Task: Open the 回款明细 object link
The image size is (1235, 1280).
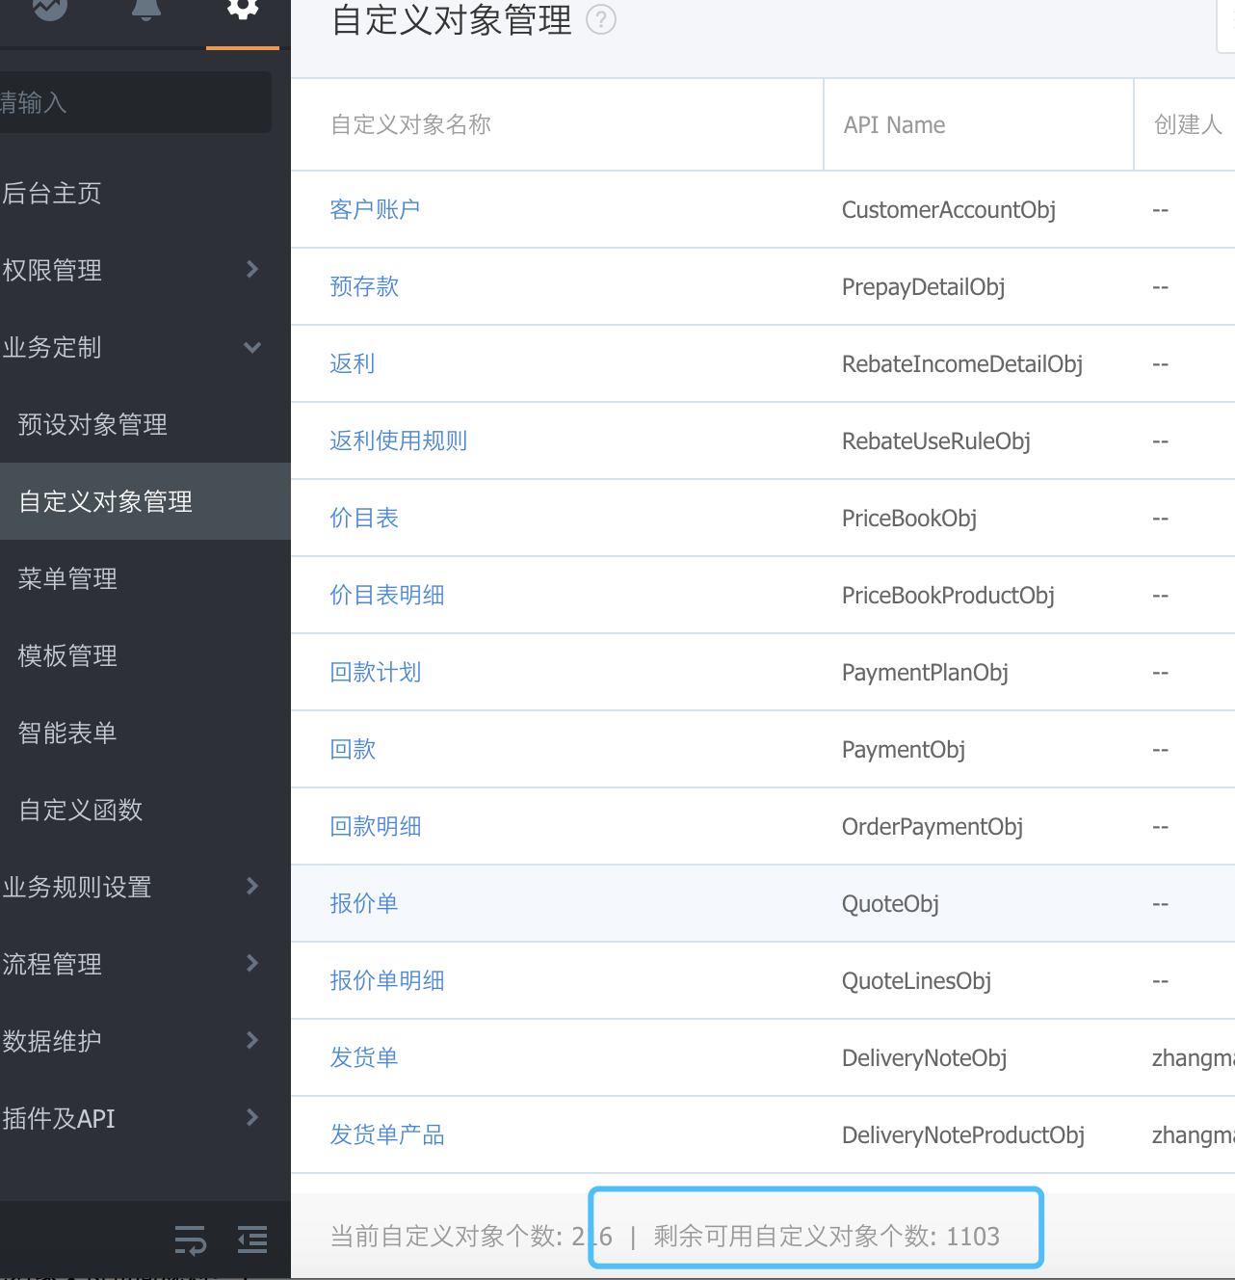Action: click(376, 826)
